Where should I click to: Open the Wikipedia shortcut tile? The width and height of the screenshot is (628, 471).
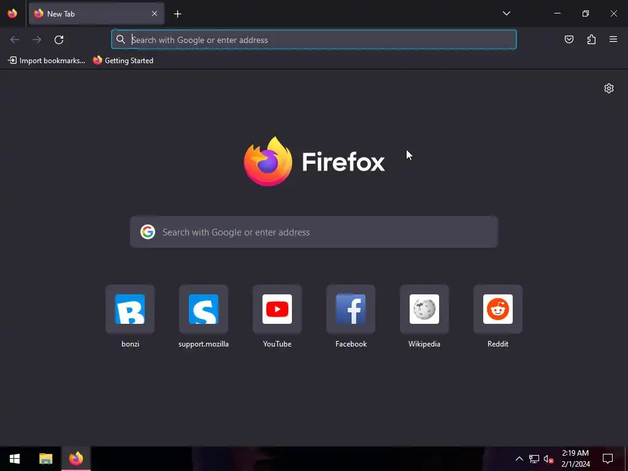pos(424,309)
